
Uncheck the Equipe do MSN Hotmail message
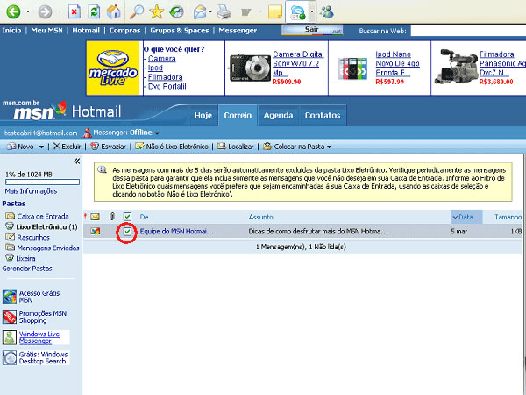127,232
